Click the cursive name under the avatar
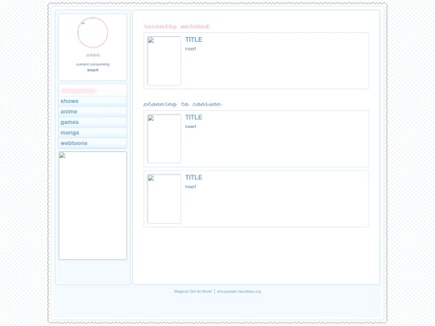 coord(93,55)
